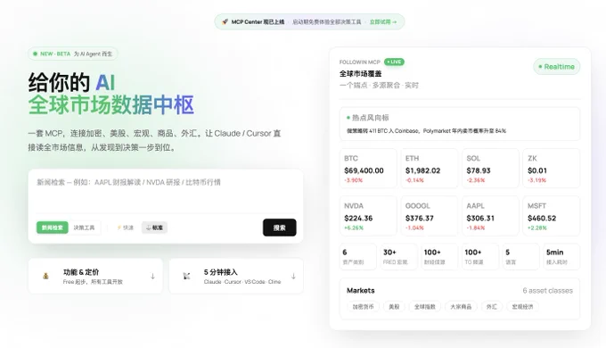
Task: Click the 全球市场覆盖 title
Action: [x=361, y=73]
